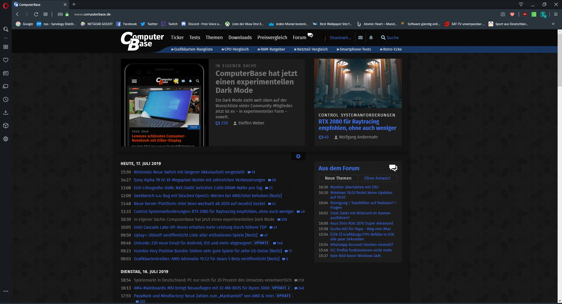Open extensions cube in the sidebar
562x304 pixels.
click(x=6, y=126)
